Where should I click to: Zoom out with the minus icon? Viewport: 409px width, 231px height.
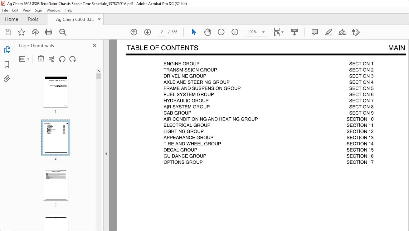[221, 32]
